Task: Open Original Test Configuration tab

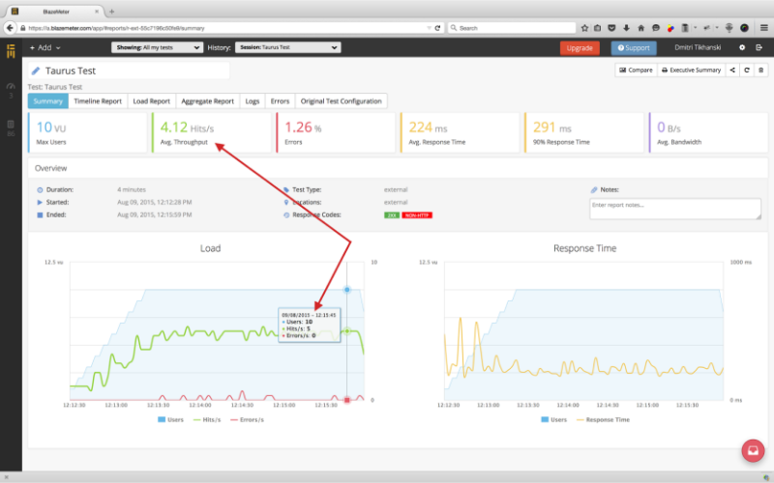Action: click(342, 101)
